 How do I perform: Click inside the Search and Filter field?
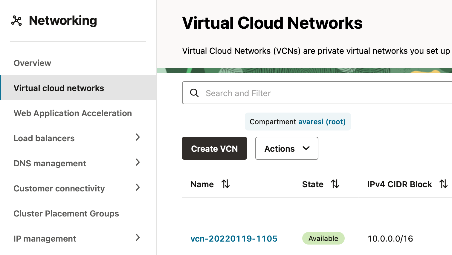click(x=269, y=93)
